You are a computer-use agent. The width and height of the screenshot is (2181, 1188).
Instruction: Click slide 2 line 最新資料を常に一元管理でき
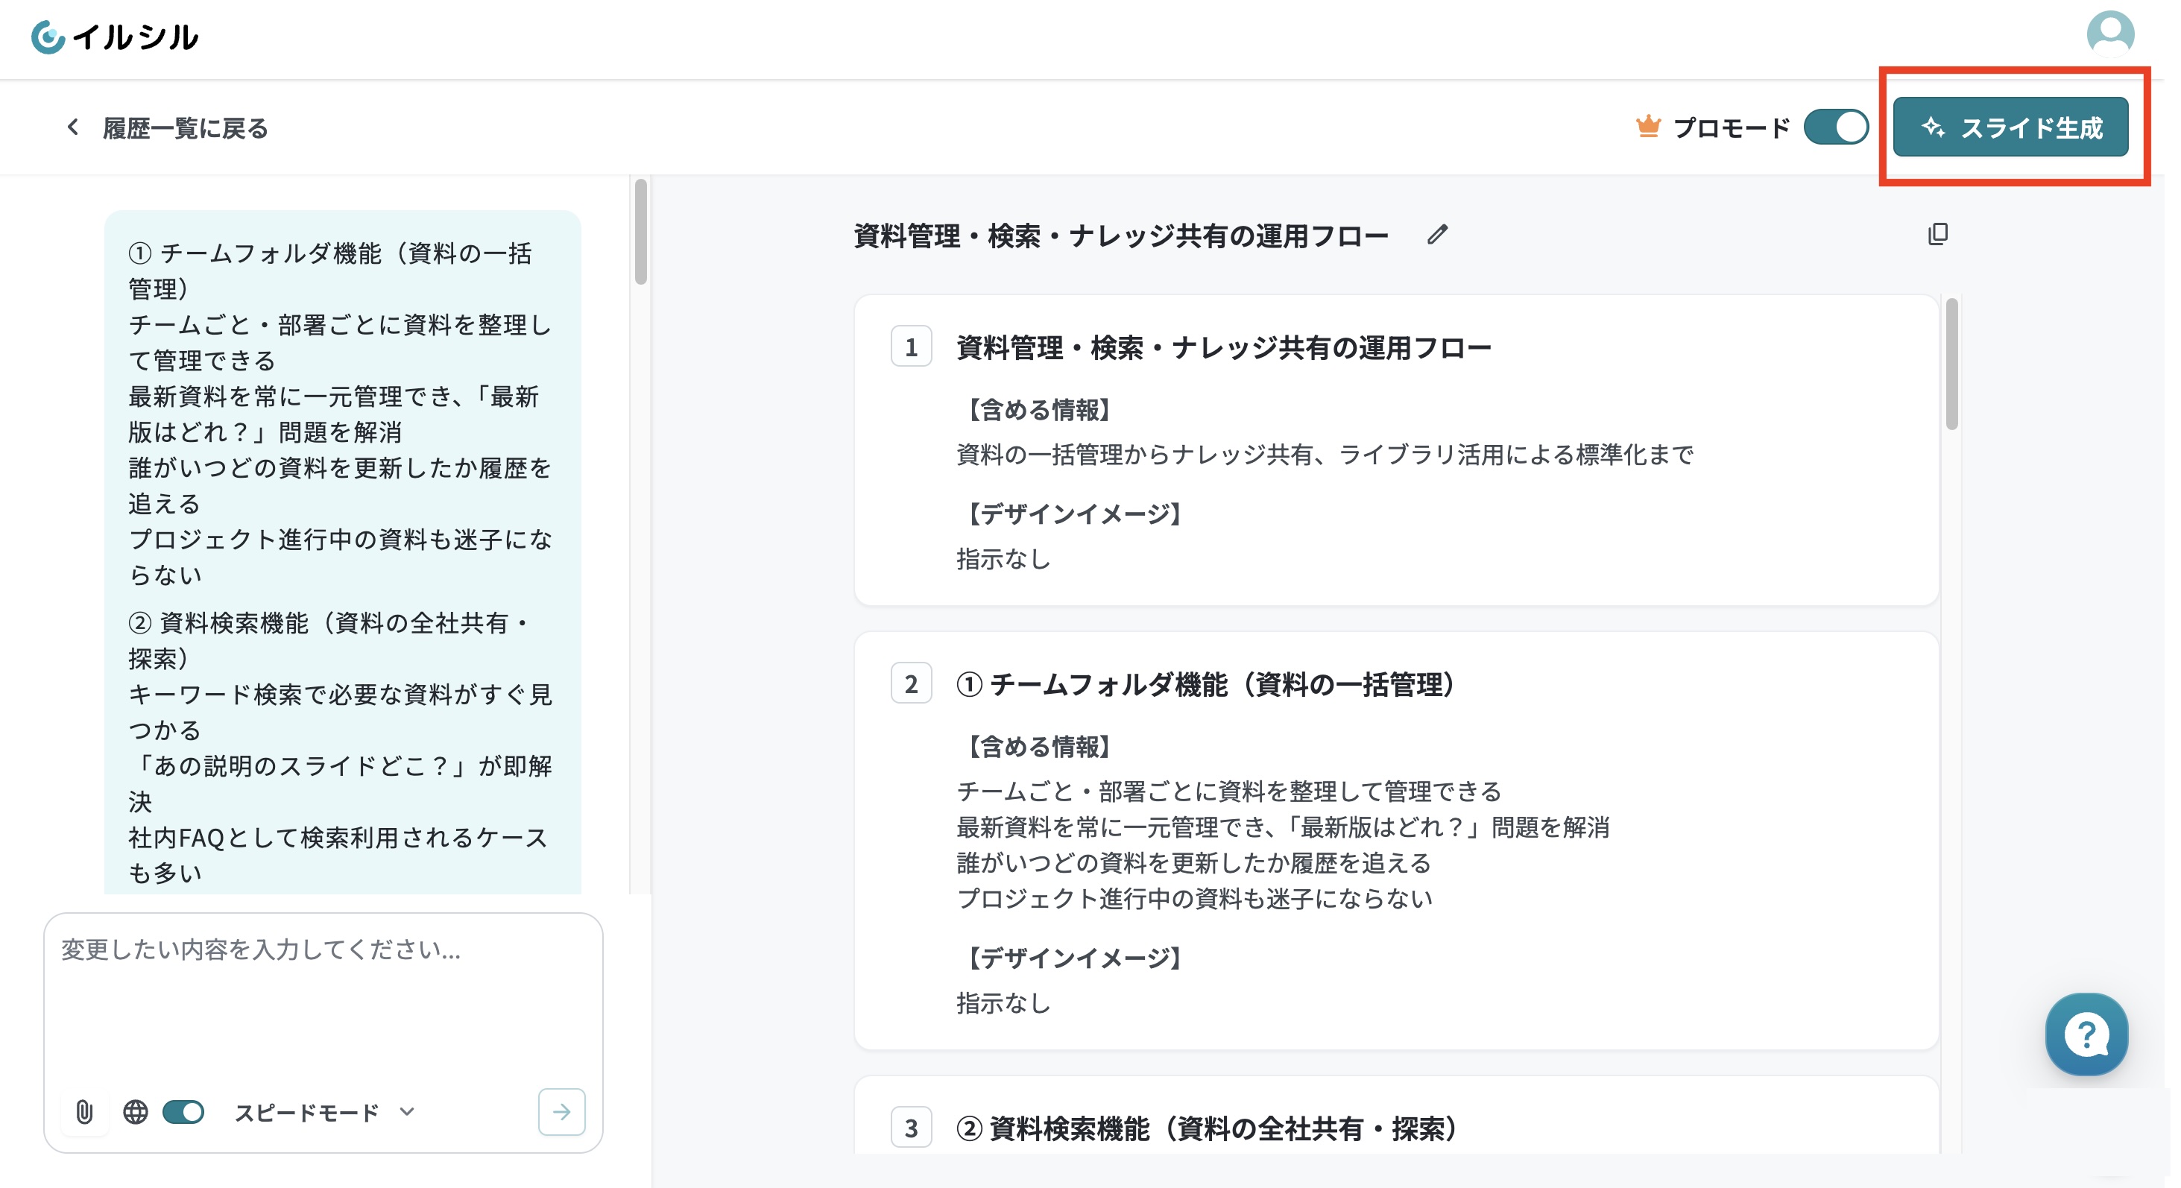[1283, 827]
